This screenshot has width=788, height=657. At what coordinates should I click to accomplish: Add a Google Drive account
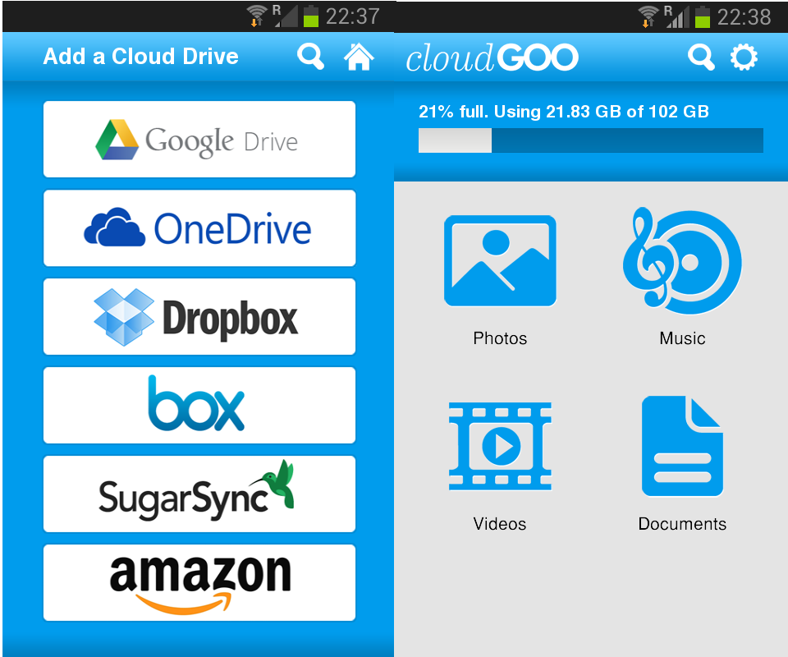[199, 140]
